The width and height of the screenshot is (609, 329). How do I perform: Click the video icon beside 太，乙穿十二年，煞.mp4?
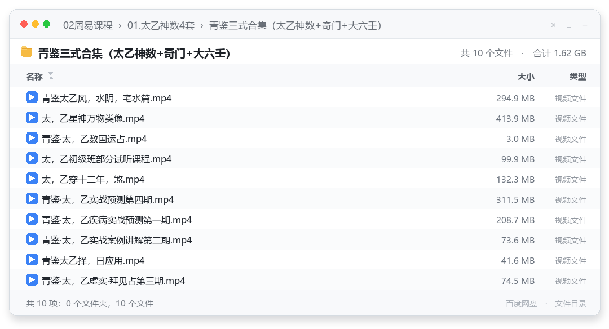pyautogui.click(x=32, y=179)
